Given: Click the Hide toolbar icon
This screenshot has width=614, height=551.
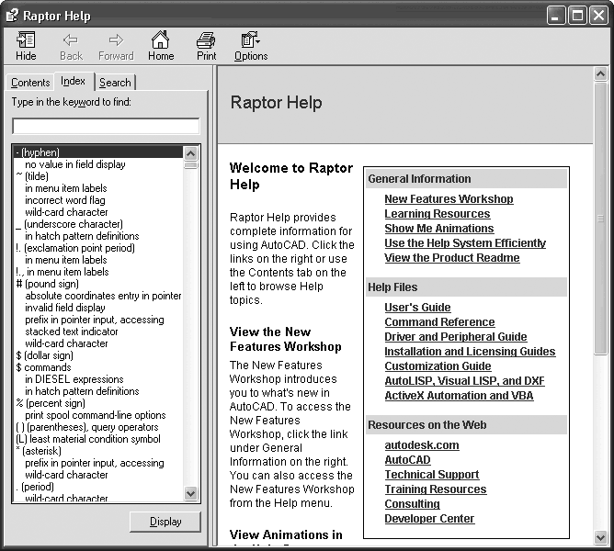Looking at the screenshot, I should tap(26, 39).
